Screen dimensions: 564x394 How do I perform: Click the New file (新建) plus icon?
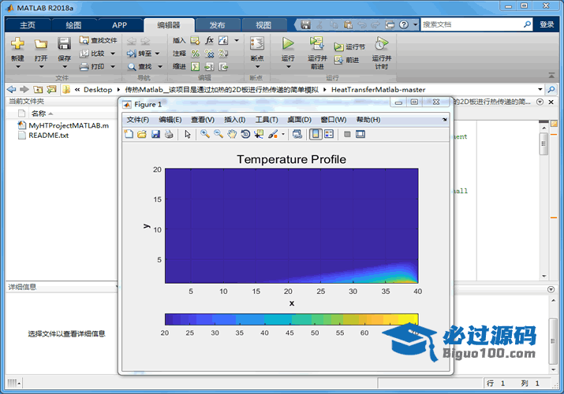pyautogui.click(x=17, y=43)
